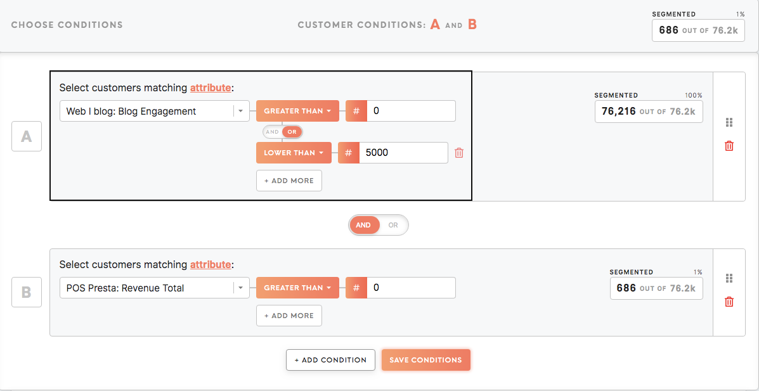Open GREATER THAN operator in condition B
Screen dimensions: 759x391
[297, 288]
